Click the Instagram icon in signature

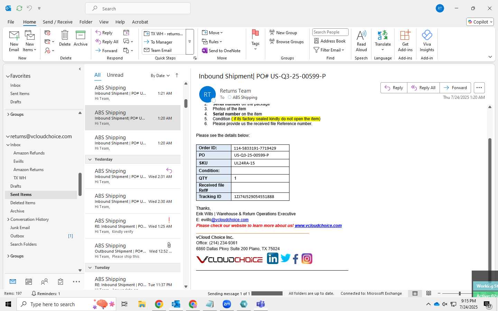coord(307,259)
